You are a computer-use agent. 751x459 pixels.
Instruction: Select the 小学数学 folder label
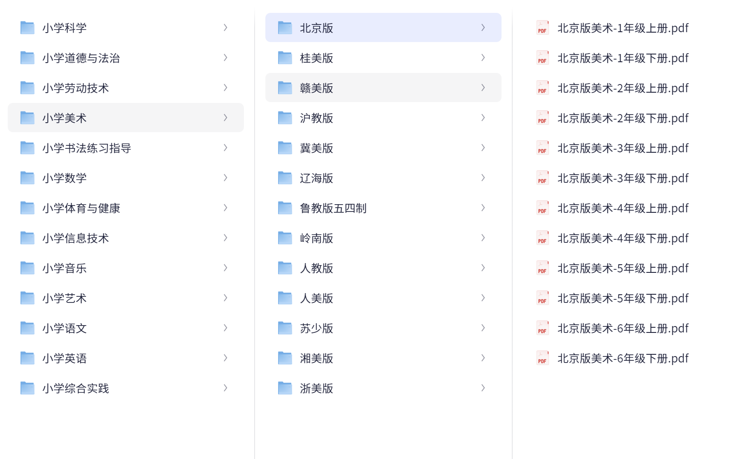[x=64, y=178]
